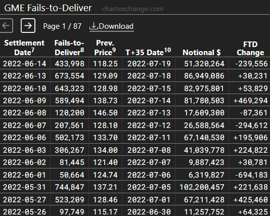Select settlement date 2022-06-06
Image resolution: width=270 pixels, height=216 pixels.
click(x=25, y=138)
